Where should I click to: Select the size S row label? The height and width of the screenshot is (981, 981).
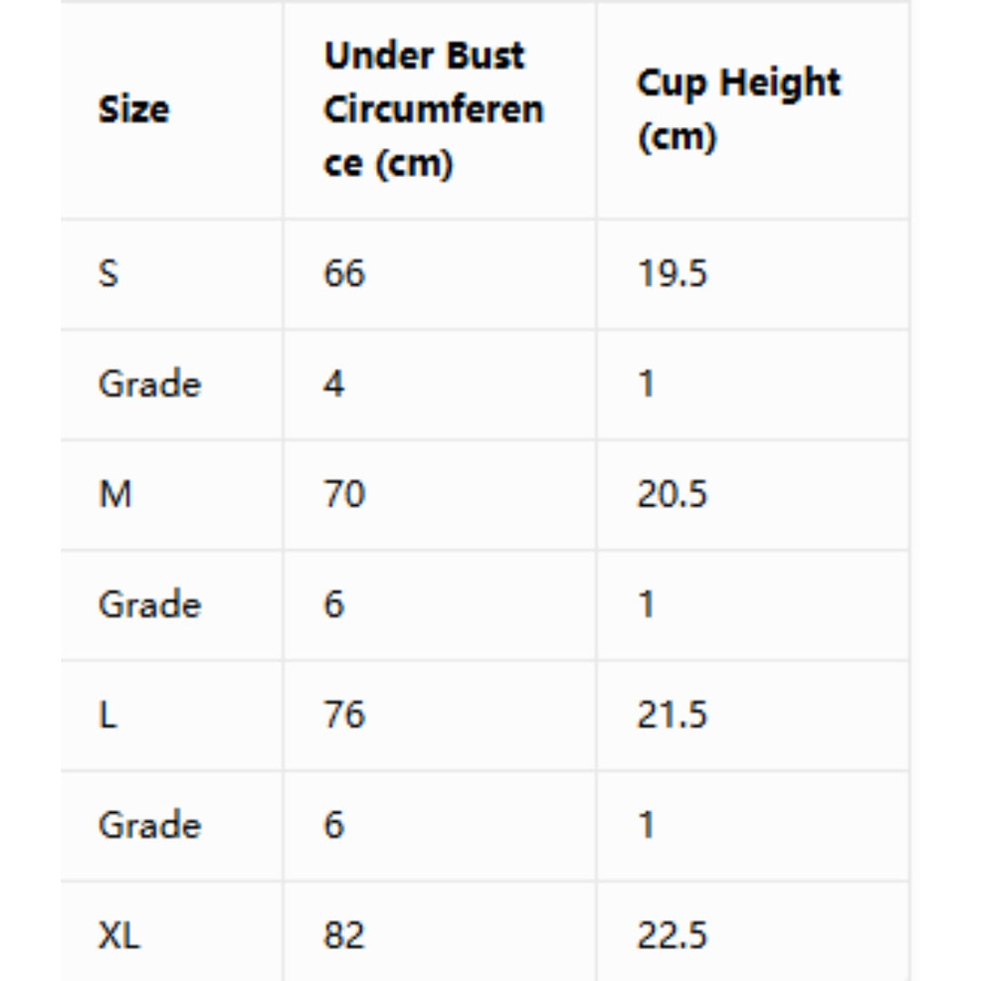pyautogui.click(x=108, y=274)
